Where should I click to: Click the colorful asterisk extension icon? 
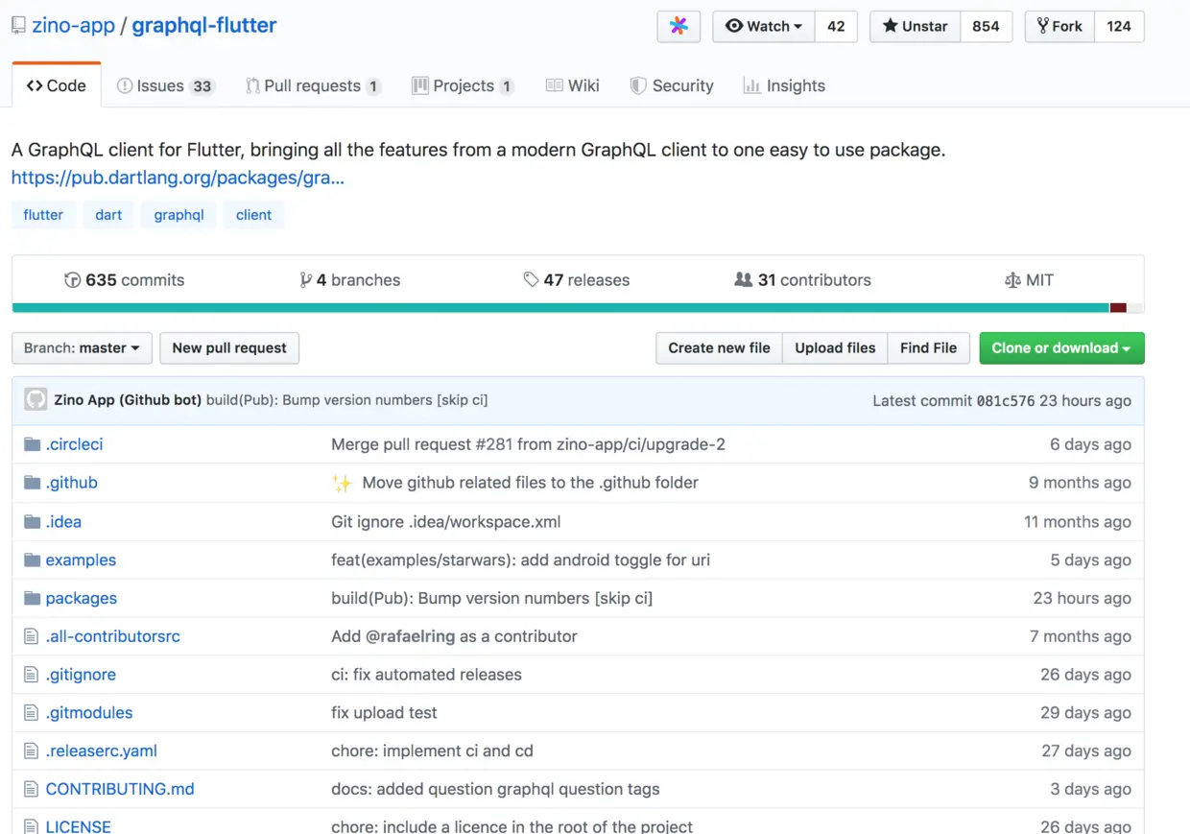click(678, 26)
